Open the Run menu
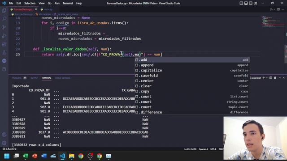The width and height of the screenshot is (287, 161). point(57,3)
